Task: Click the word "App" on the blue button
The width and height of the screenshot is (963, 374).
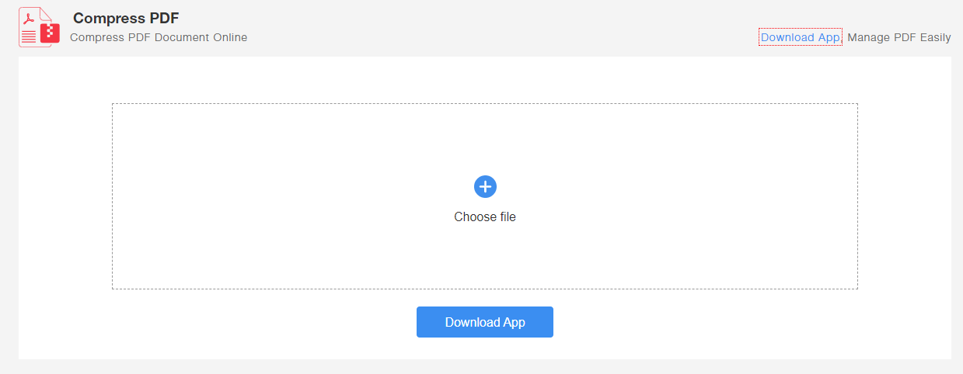Action: pos(512,323)
